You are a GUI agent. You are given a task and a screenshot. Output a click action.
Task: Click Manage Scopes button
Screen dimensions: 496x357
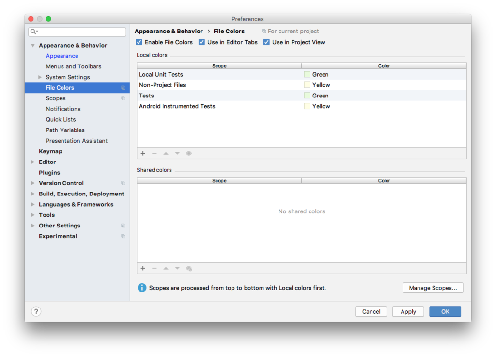pyautogui.click(x=433, y=288)
